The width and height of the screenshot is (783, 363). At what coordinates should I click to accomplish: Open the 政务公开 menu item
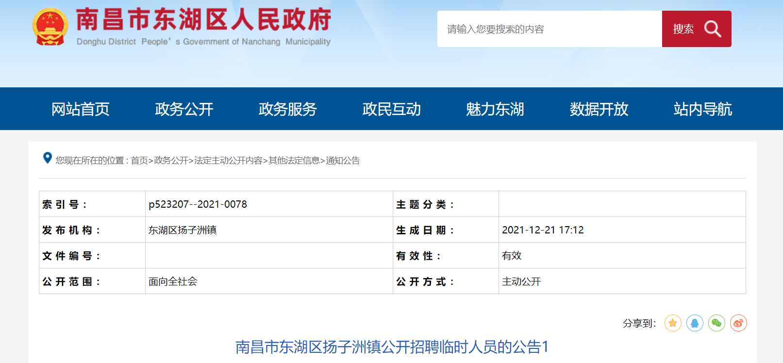tap(184, 109)
